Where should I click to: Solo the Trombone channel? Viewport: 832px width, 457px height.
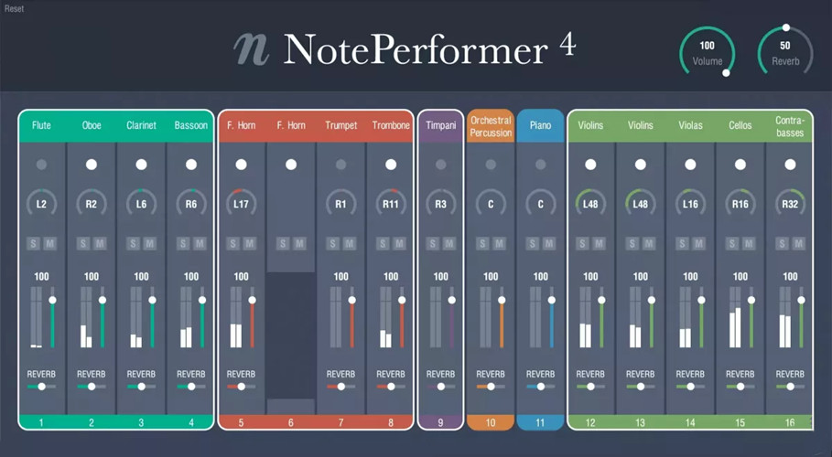[383, 243]
